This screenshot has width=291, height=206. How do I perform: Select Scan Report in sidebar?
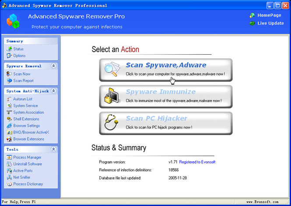pos(23,80)
